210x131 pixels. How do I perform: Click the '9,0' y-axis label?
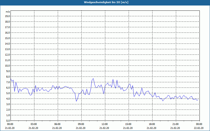(x=8, y=71)
